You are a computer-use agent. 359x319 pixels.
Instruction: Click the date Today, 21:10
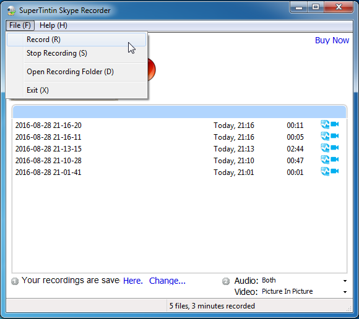point(234,161)
